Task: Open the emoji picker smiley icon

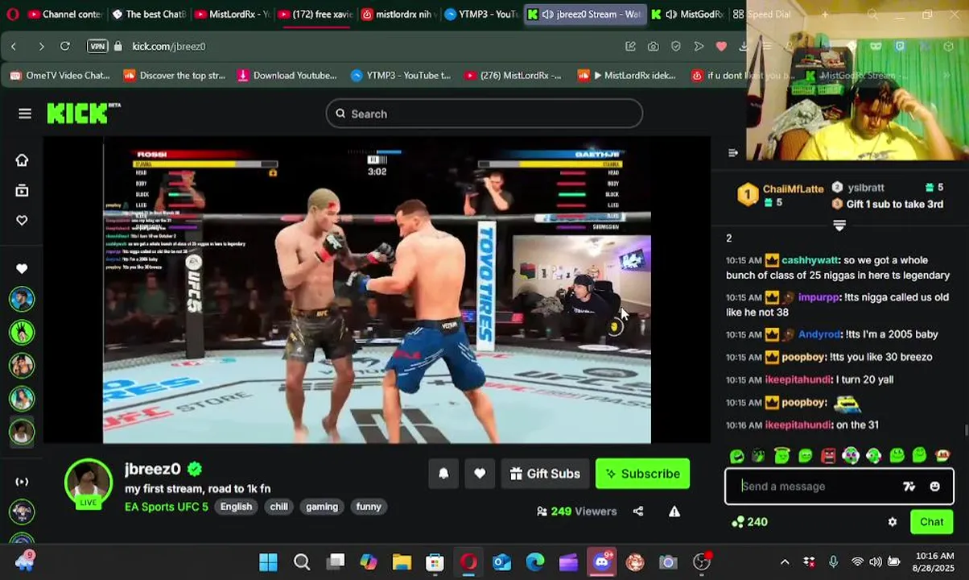Action: 934,487
